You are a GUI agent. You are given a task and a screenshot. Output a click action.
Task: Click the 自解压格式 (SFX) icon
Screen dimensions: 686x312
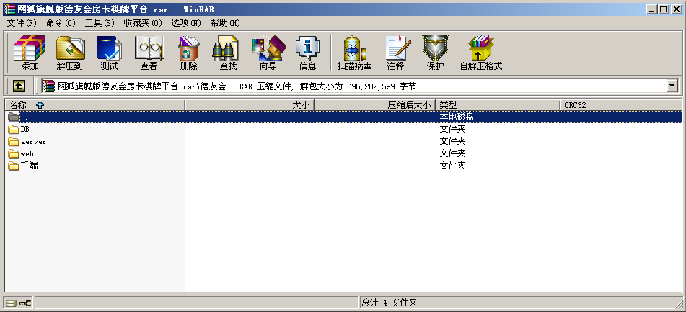click(x=480, y=53)
